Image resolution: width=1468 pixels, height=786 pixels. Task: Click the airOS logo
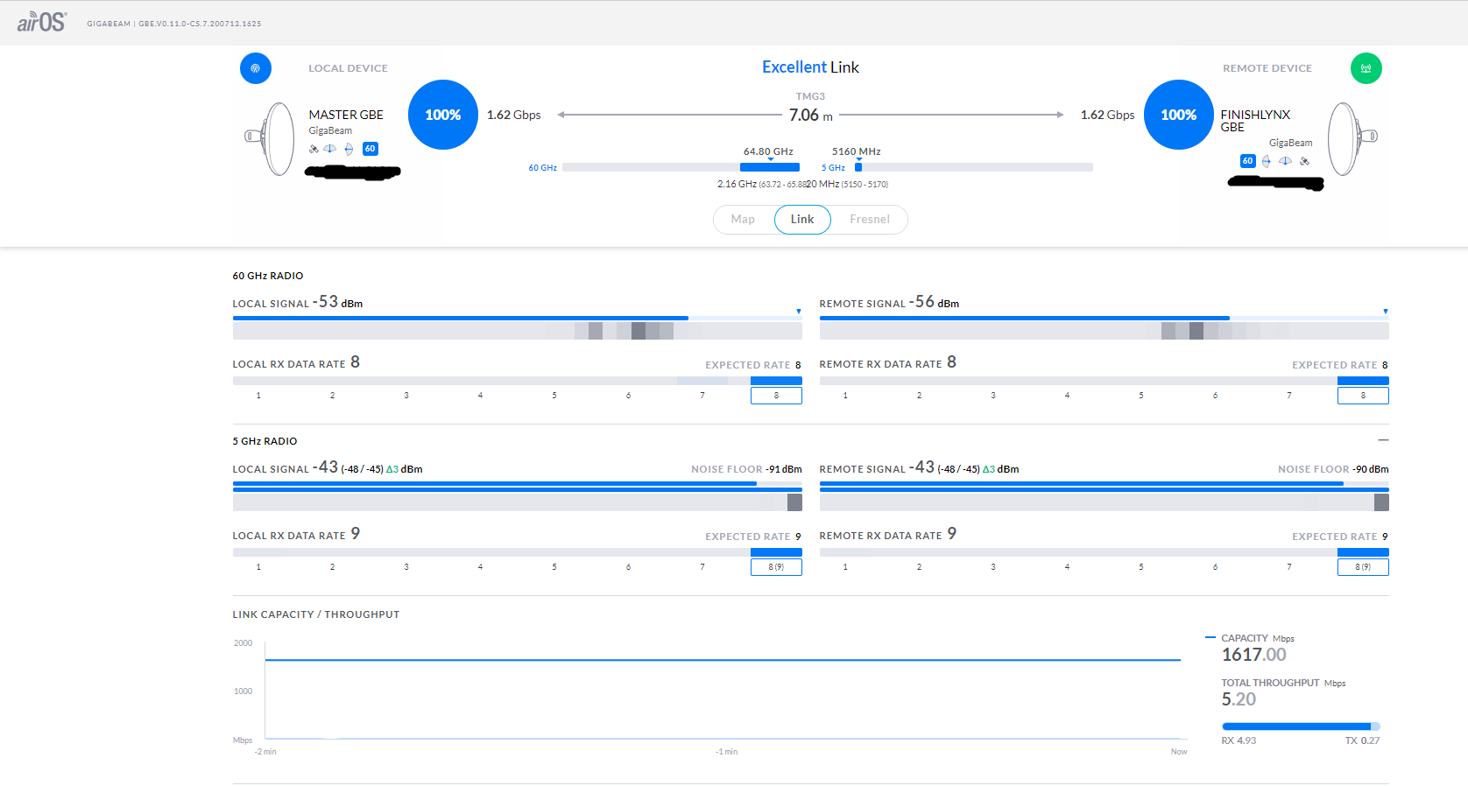(x=41, y=22)
